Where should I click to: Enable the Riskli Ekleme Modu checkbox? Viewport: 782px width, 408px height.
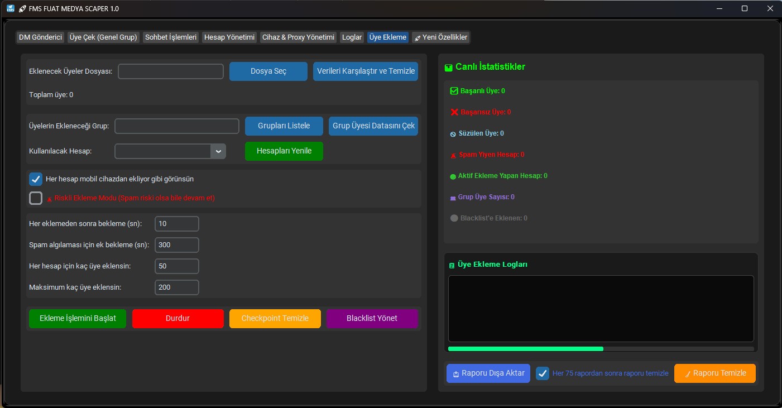point(36,198)
